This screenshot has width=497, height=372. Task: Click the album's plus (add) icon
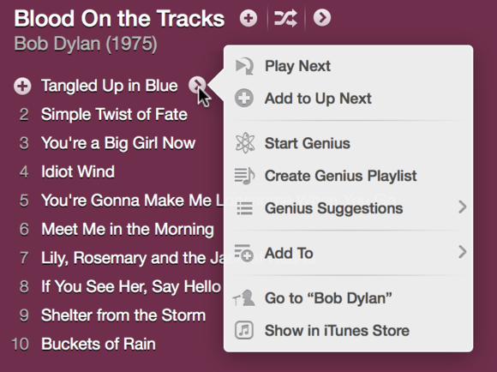coord(248,18)
